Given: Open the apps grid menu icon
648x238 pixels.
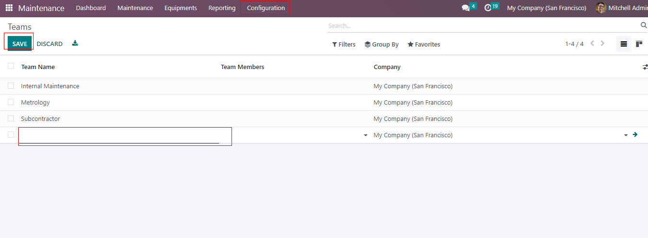Looking at the screenshot, I should coord(9,8).
